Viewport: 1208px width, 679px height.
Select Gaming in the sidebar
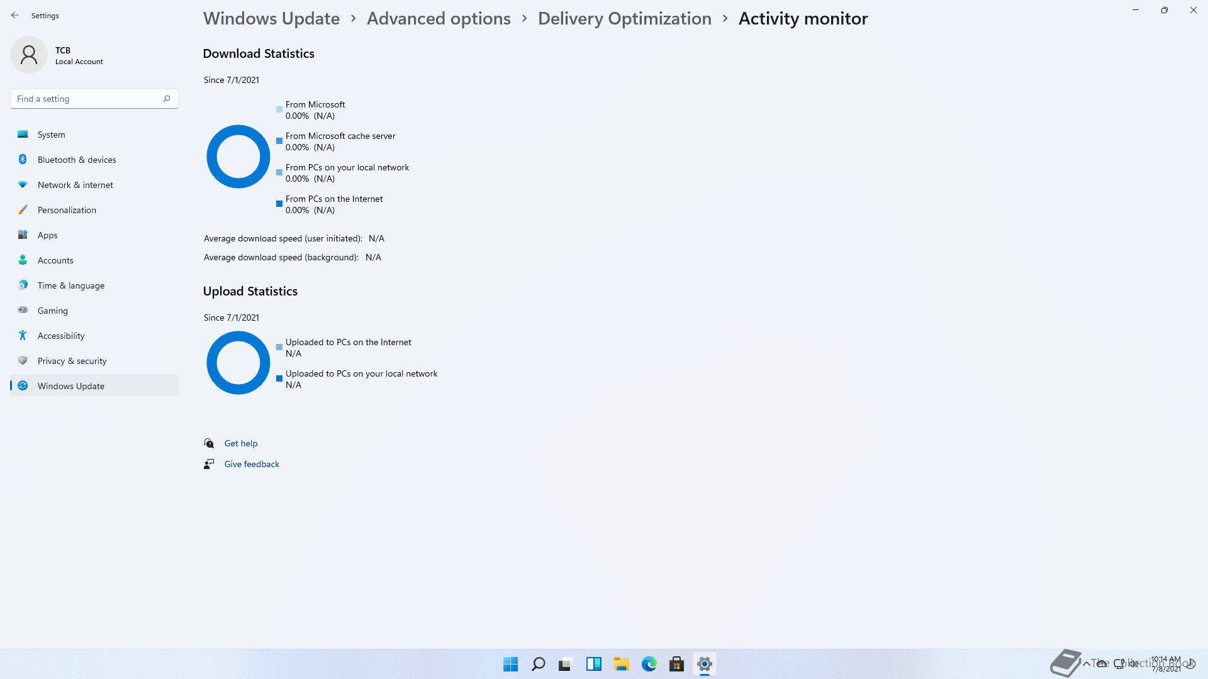pyautogui.click(x=94, y=311)
